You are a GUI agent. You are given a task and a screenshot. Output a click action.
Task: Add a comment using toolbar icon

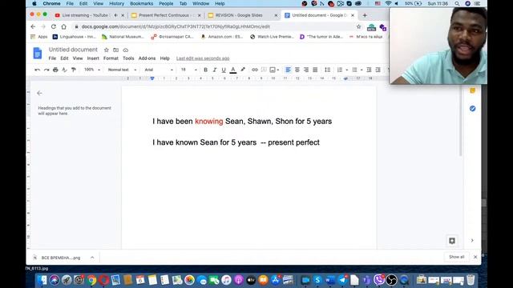pyautogui.click(x=264, y=70)
